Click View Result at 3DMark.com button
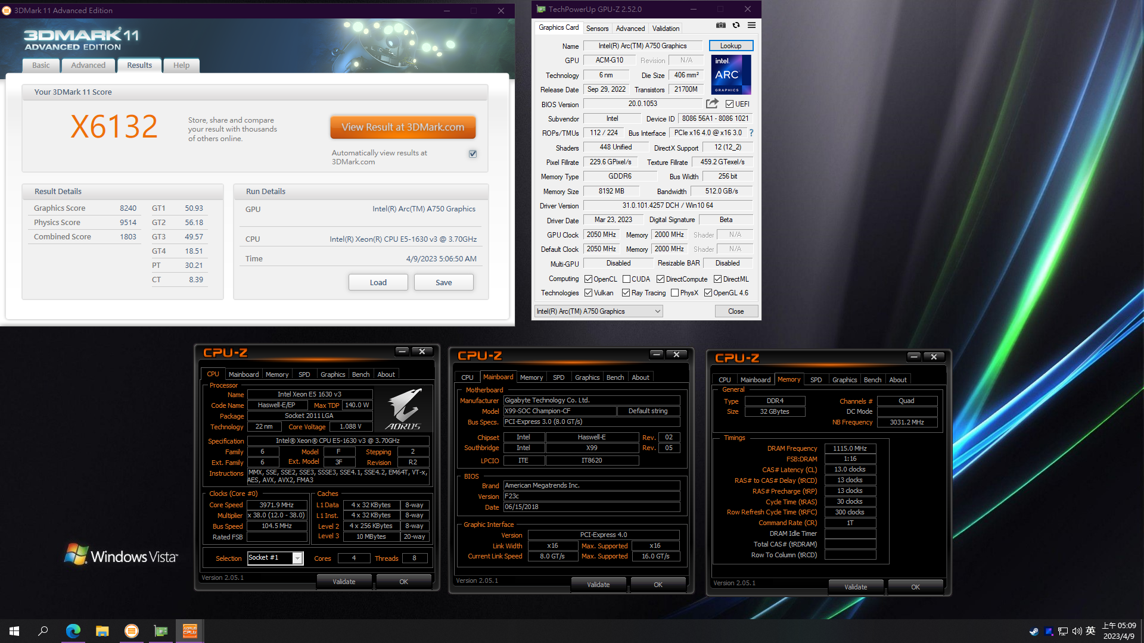The image size is (1144, 643). tap(403, 127)
